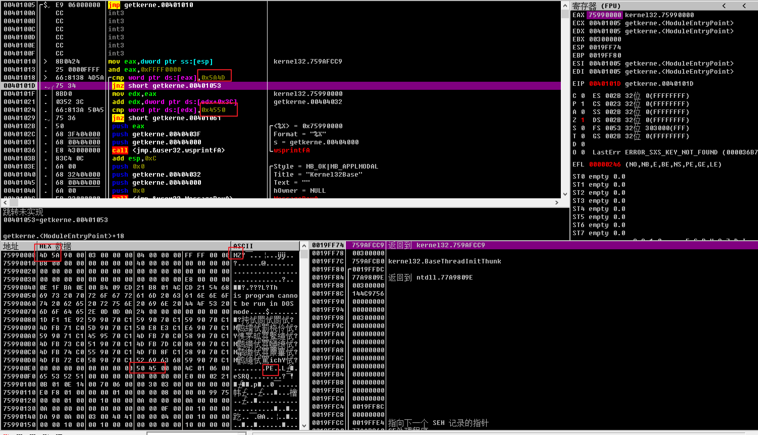Image resolution: width=758 pixels, height=435 pixels.
Task: Select stack row at address 0019FF8C
Action: point(533,293)
